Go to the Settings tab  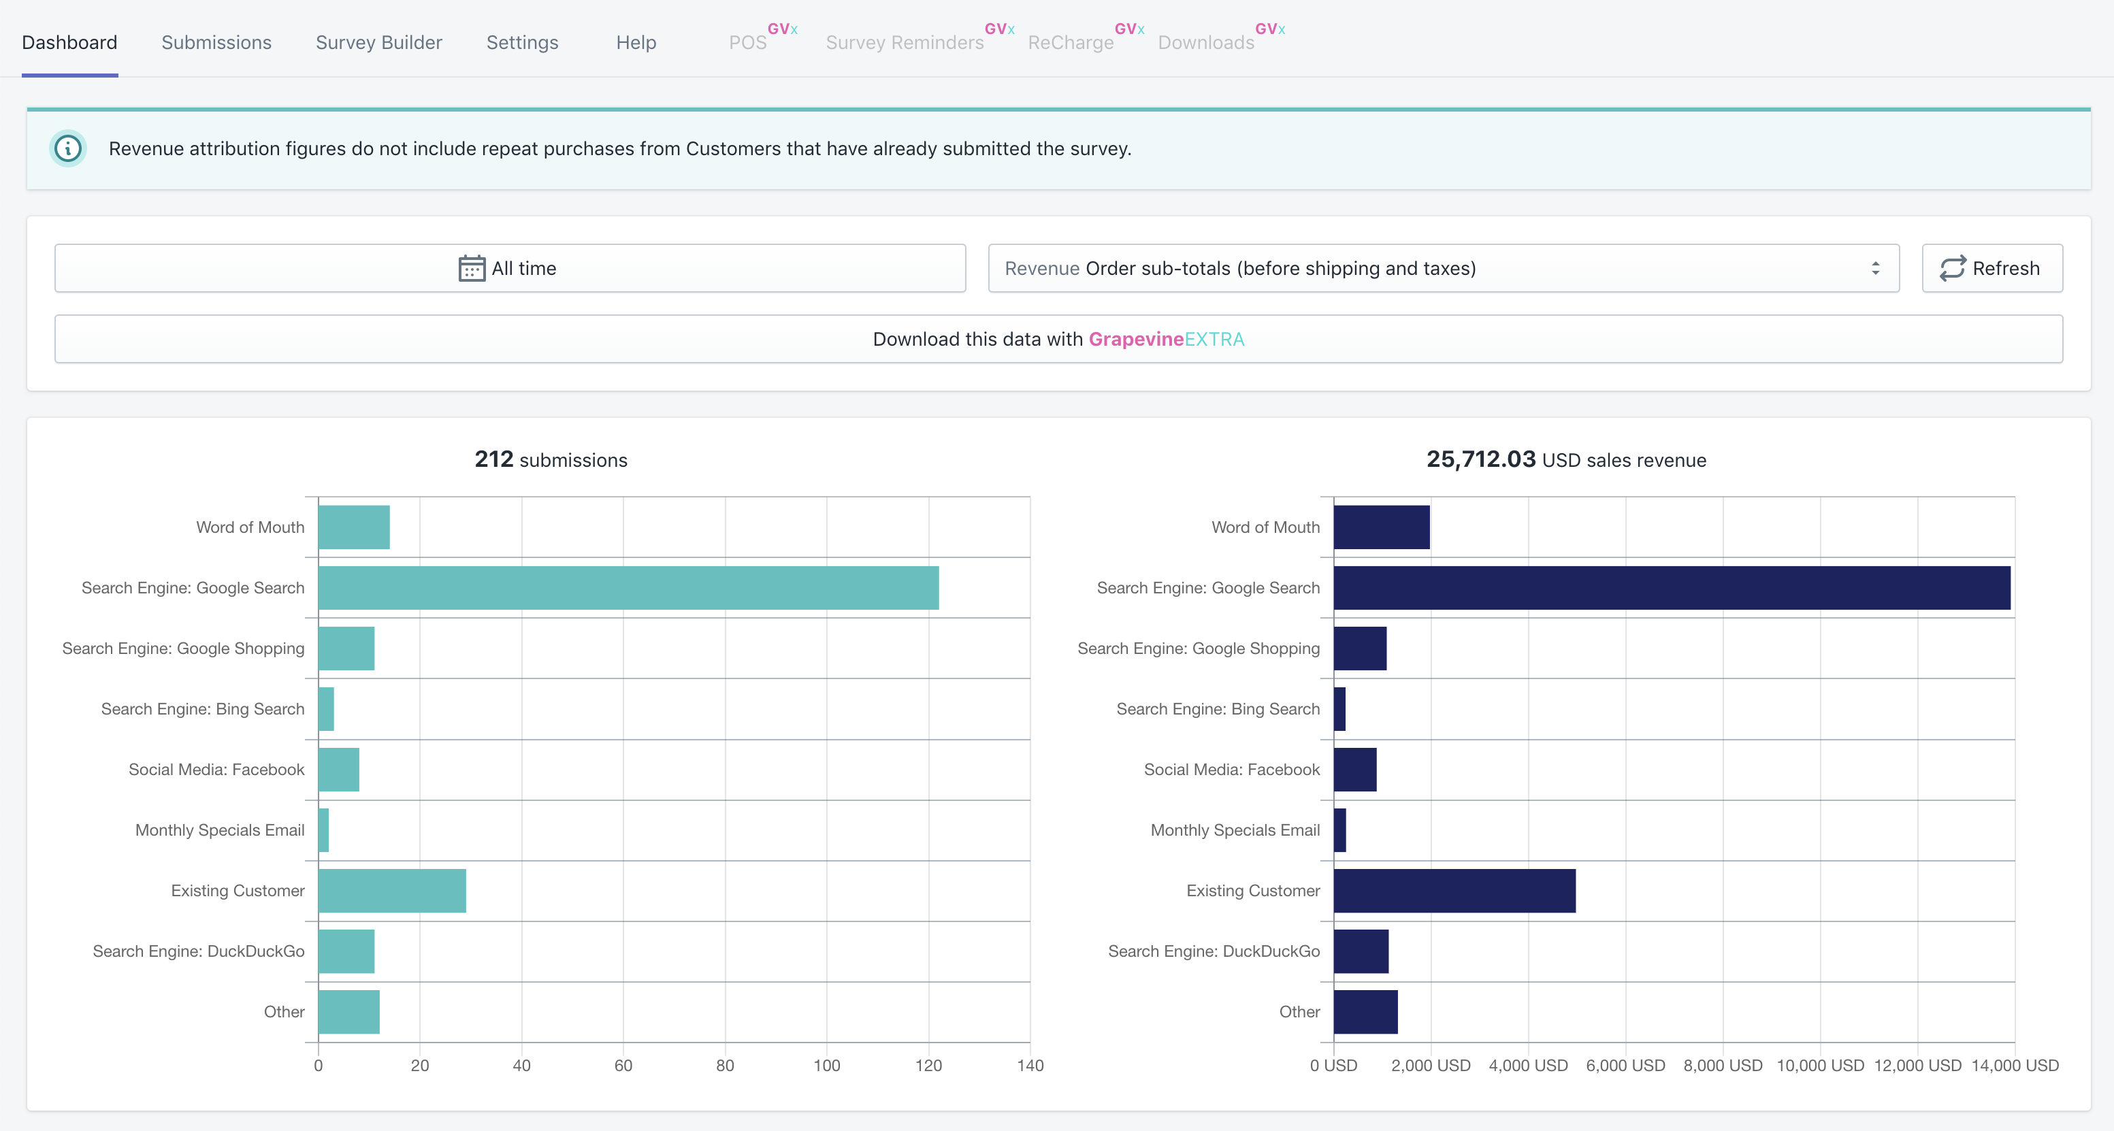tap(522, 43)
